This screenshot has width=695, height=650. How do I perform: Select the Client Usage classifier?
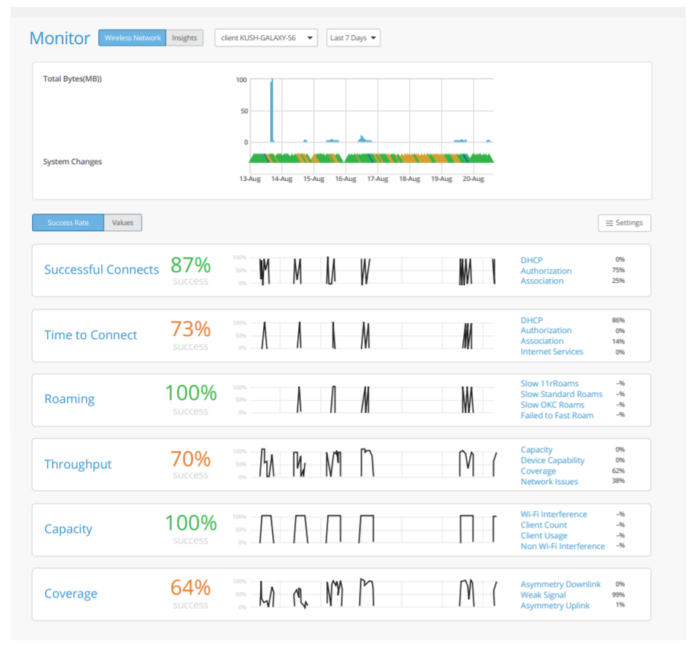(x=544, y=536)
